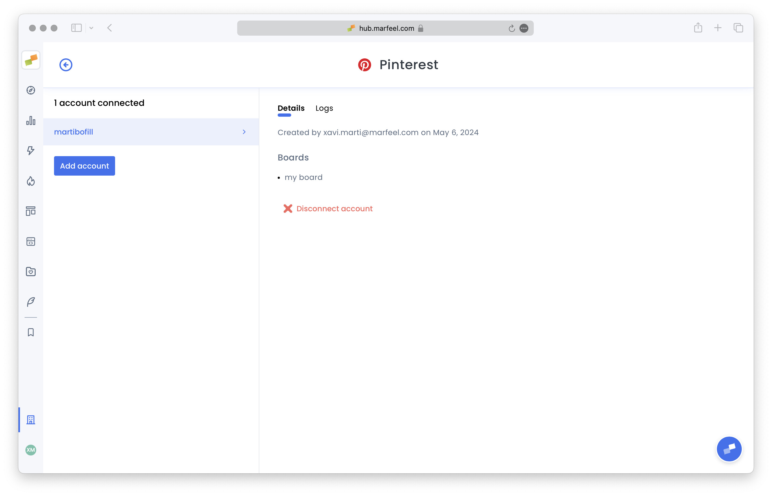Select the flame trending icon

[x=31, y=181]
